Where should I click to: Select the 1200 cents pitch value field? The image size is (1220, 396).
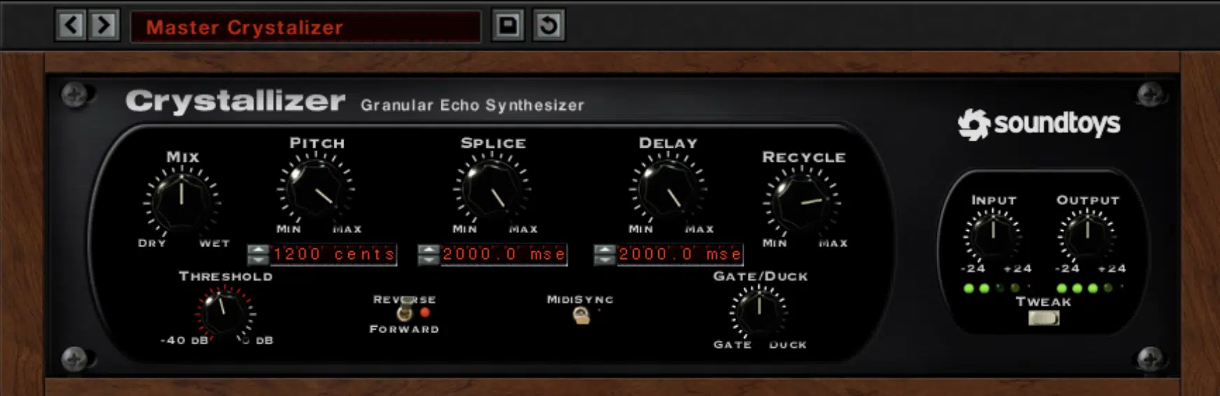[334, 254]
